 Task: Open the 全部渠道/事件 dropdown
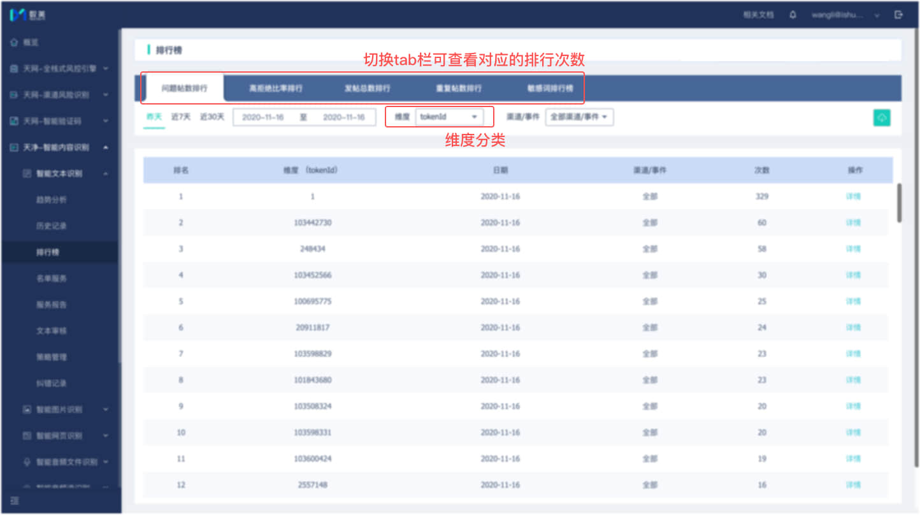pyautogui.click(x=579, y=117)
